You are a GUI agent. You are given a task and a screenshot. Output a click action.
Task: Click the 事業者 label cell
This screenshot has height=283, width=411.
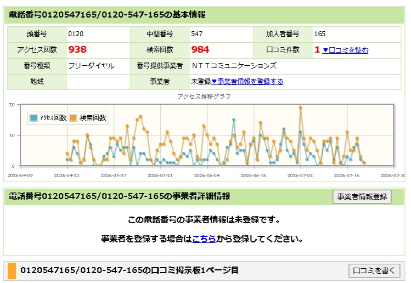point(160,82)
